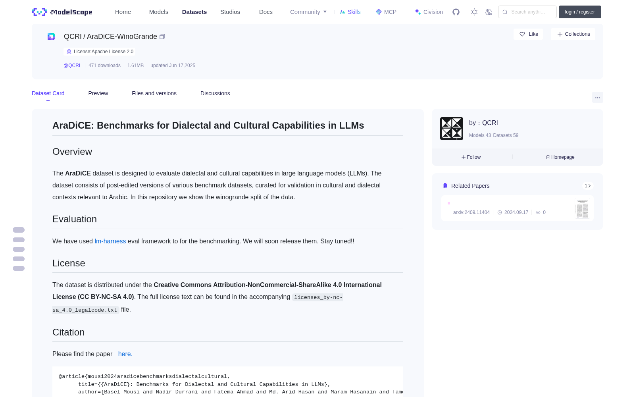The height and width of the screenshot is (397, 635).
Task: Click the Overview heading
Action: coord(72,152)
